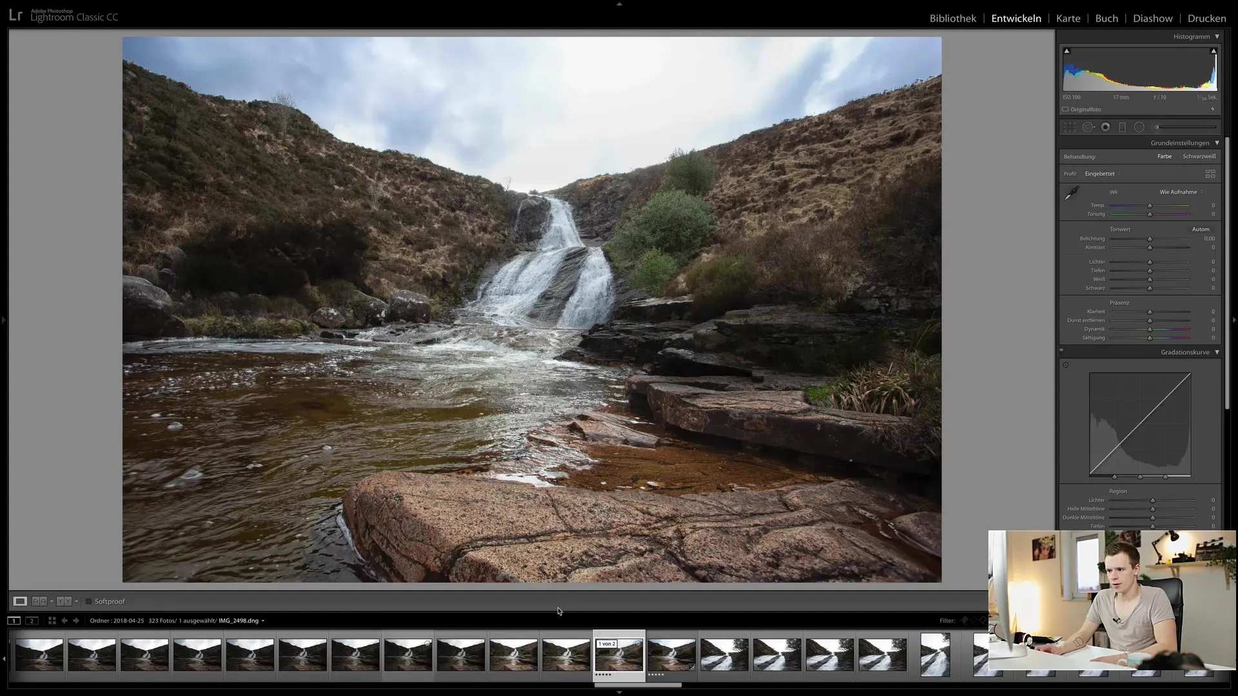Viewport: 1238px width, 696px height.
Task: Open the Diashow module
Action: tap(1153, 19)
